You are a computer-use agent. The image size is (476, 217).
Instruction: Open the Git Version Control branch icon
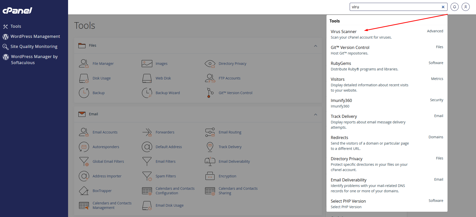pyautogui.click(x=210, y=93)
